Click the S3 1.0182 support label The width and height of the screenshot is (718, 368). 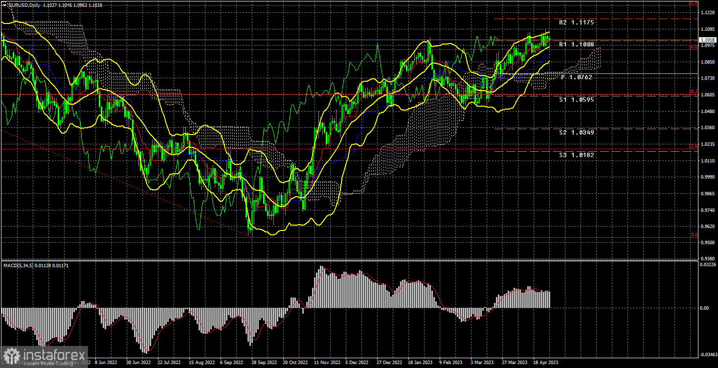(x=577, y=155)
